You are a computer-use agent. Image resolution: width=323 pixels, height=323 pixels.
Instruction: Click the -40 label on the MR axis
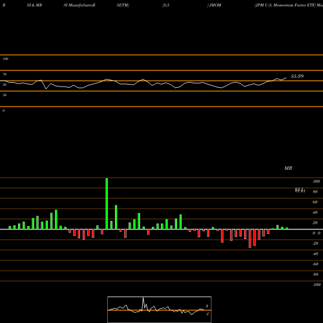[x=315, y=254]
